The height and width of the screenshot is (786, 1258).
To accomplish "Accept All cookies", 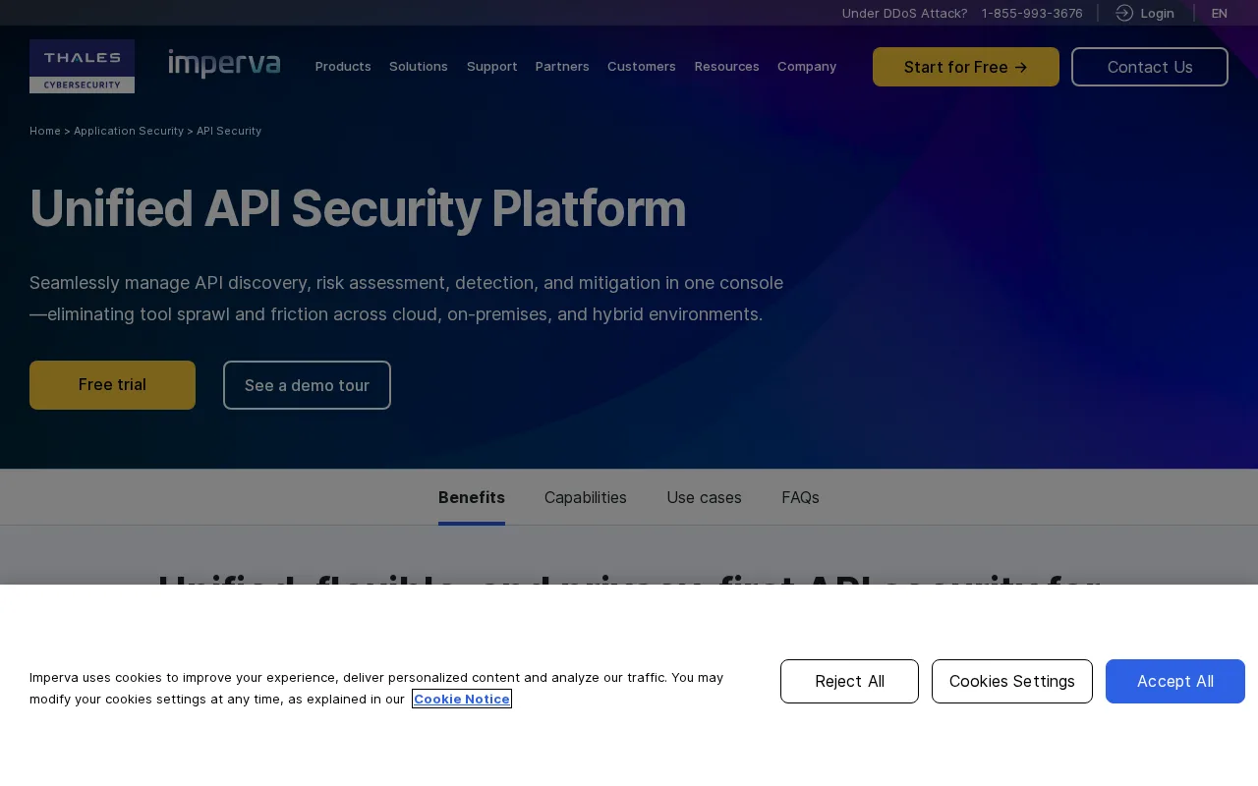I will pyautogui.click(x=1175, y=681).
